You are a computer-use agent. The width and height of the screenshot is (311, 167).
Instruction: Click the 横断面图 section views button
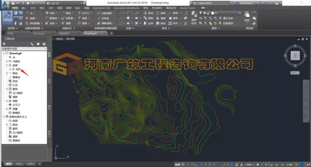105,23
